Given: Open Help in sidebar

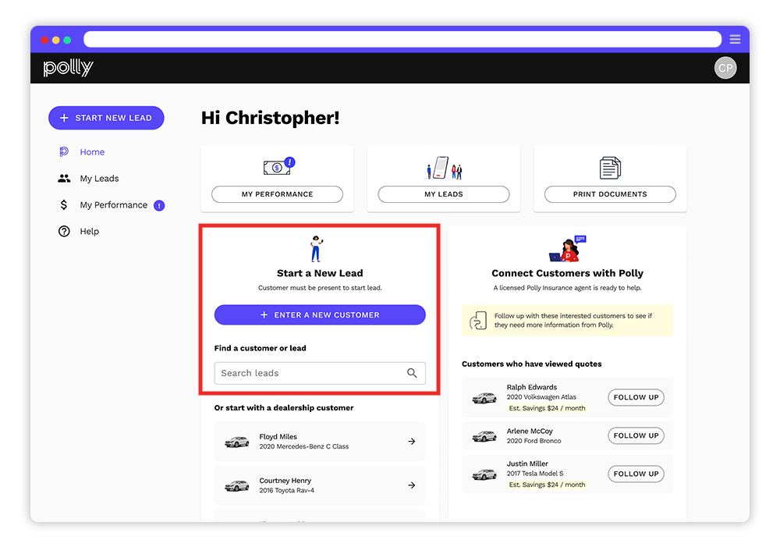Looking at the screenshot, I should (x=89, y=232).
